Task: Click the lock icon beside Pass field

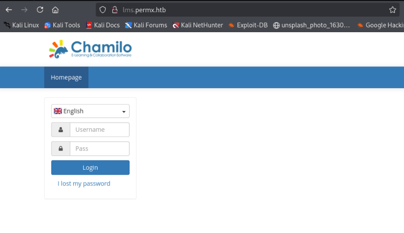Action: point(60,148)
